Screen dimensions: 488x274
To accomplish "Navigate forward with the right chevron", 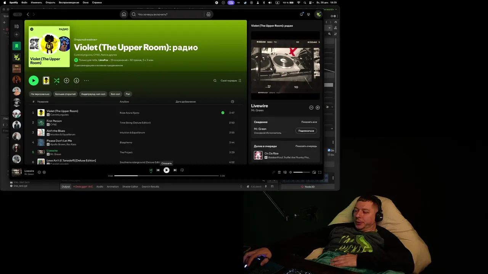I will pyautogui.click(x=34, y=14).
